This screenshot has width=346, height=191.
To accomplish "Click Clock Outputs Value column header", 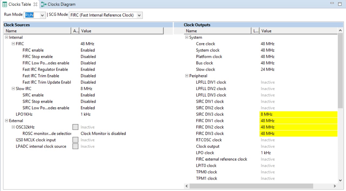I will 298,31.
